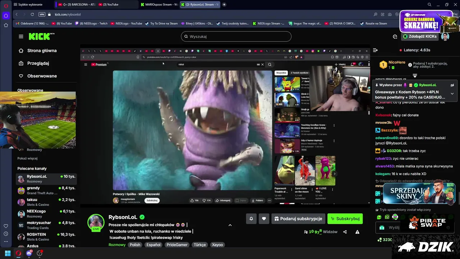This screenshot has height=259, width=460.
Task: Open Bitwy G4Skins bookmark
Action: click(x=197, y=23)
